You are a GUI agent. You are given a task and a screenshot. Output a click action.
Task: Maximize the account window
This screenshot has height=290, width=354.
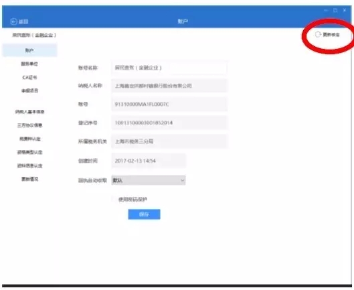(335, 11)
